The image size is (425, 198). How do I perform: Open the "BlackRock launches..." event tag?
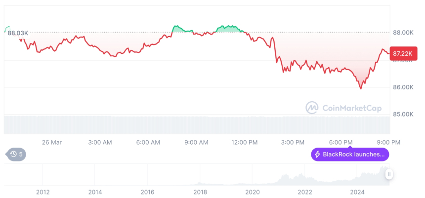tap(350, 155)
